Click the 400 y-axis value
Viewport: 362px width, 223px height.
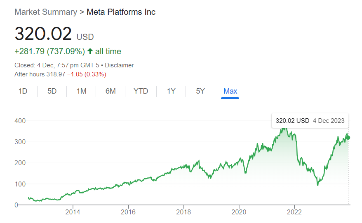(x=20, y=121)
